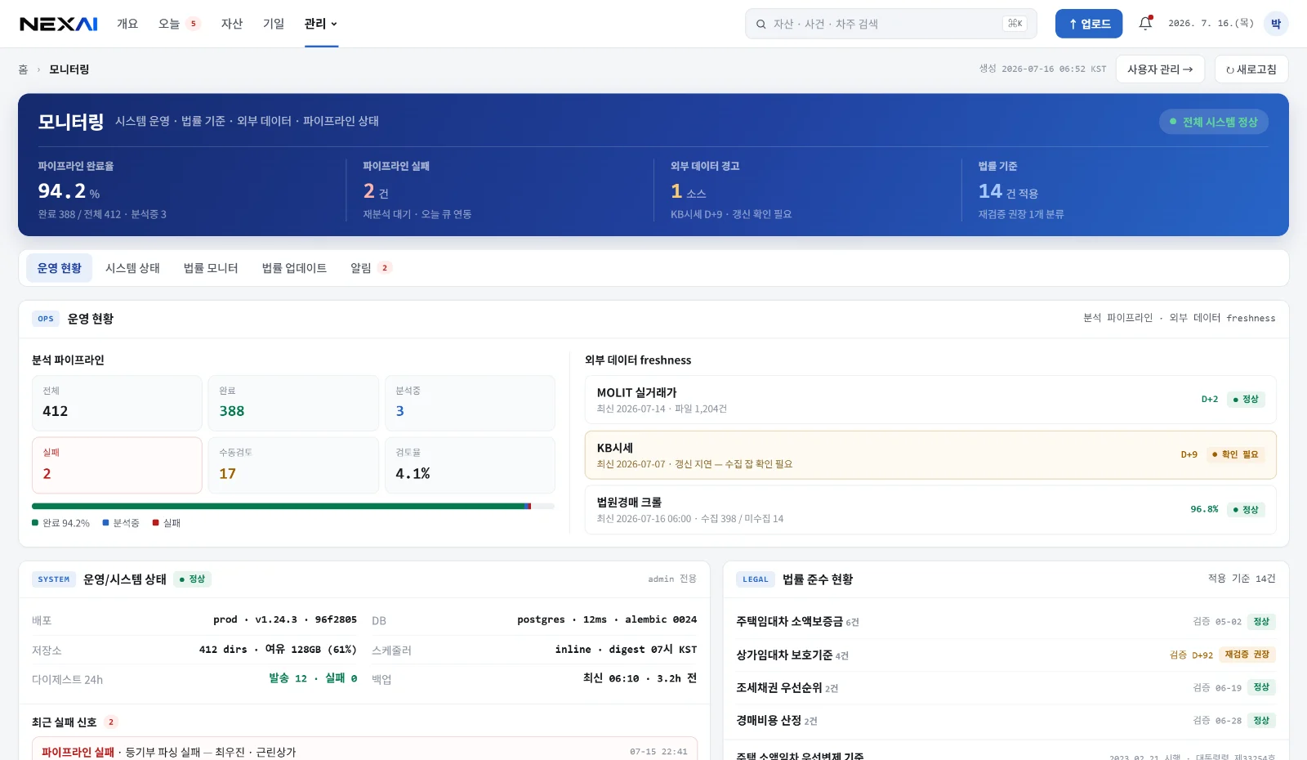
Task: Click the 전체 412 pipeline card
Action: [x=117, y=403]
